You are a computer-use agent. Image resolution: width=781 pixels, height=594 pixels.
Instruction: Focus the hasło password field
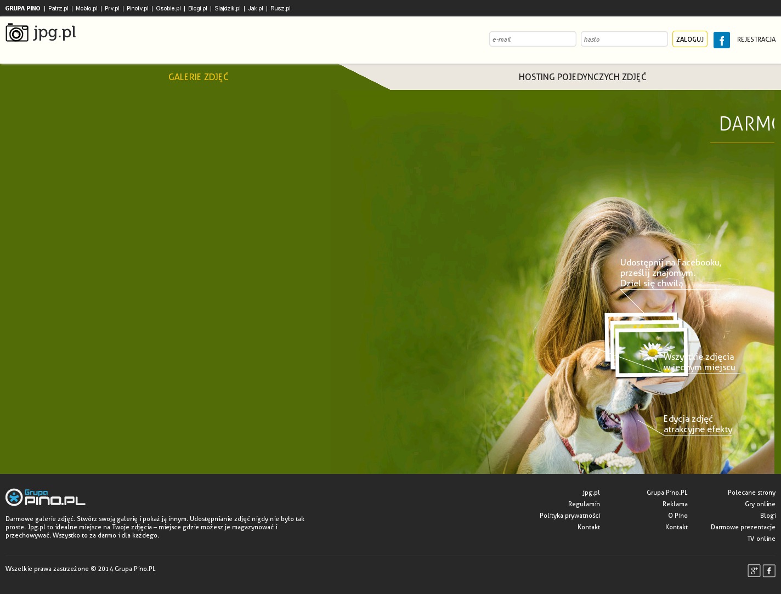pyautogui.click(x=624, y=39)
